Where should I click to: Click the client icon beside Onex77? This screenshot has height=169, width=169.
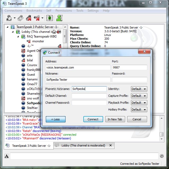tap(23, 84)
